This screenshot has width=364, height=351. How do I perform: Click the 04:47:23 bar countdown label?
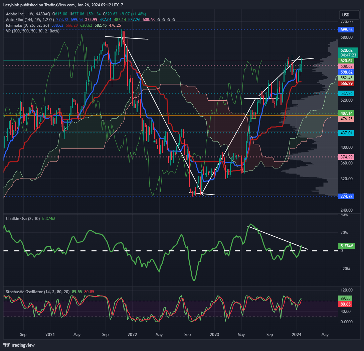click(x=348, y=55)
